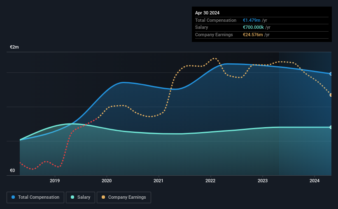Toggle the Company Earnings legend button

point(124,197)
